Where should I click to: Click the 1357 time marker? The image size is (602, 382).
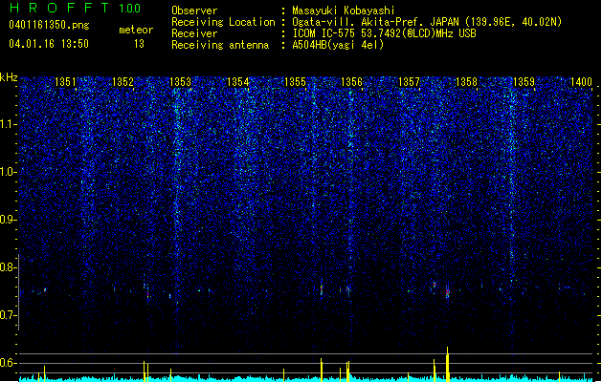click(x=410, y=81)
